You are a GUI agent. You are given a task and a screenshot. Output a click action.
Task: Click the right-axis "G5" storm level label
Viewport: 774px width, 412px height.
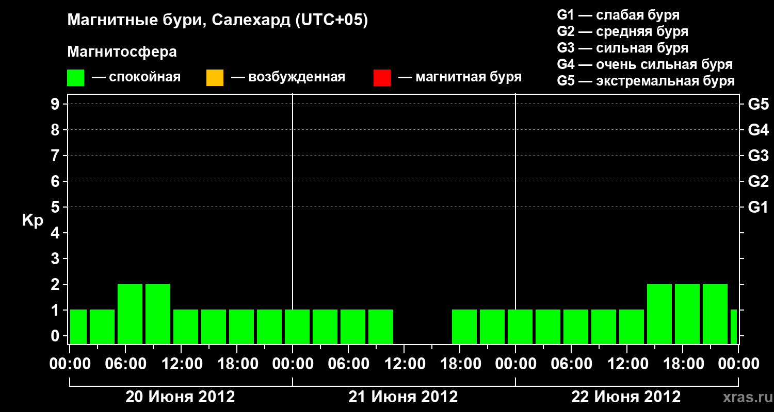click(x=759, y=104)
